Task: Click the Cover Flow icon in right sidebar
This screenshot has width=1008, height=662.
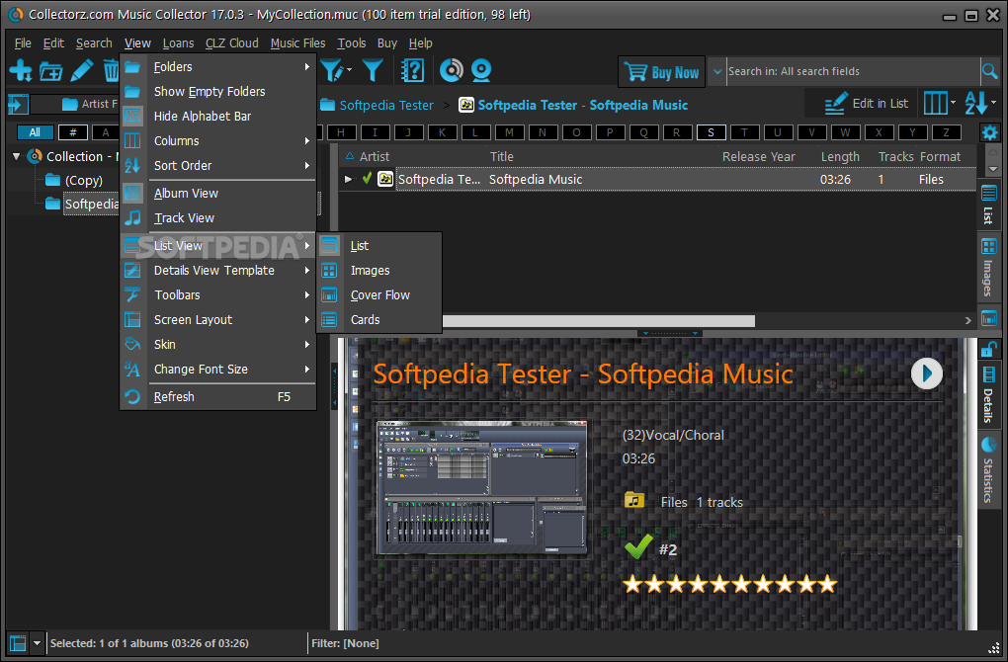Action: 989,317
